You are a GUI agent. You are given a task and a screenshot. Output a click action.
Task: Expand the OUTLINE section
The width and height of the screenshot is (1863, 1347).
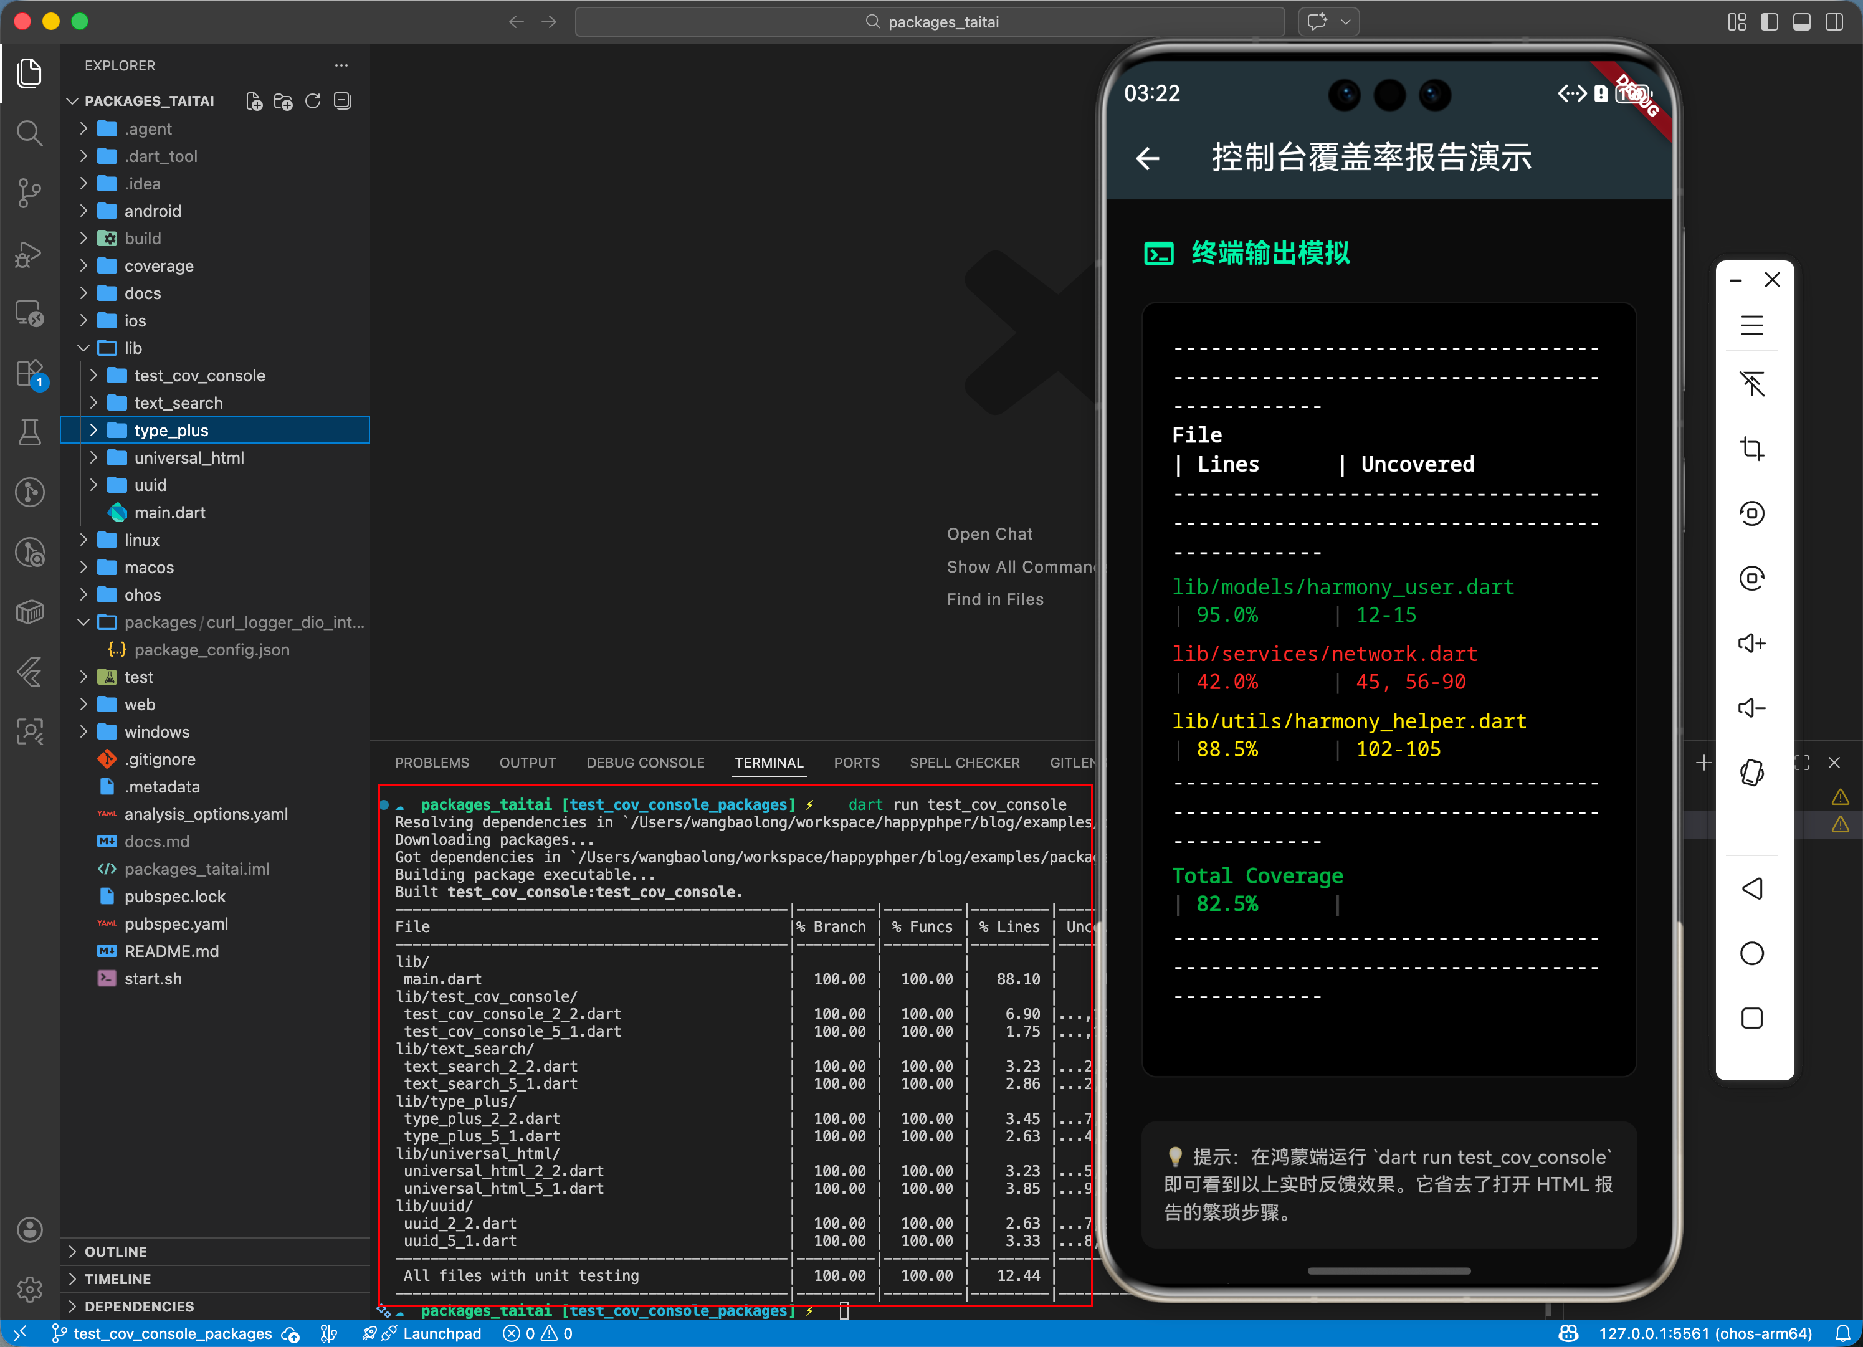pos(115,1251)
